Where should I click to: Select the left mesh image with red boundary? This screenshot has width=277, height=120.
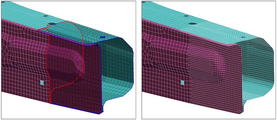[x=68, y=60]
